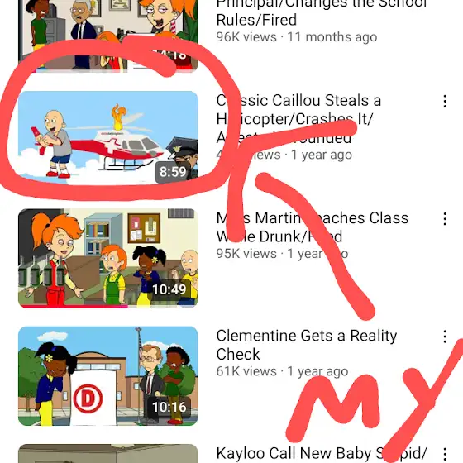Open the principal's office video thumbnail at top
Screen dimensions: 463x463
tap(108, 36)
